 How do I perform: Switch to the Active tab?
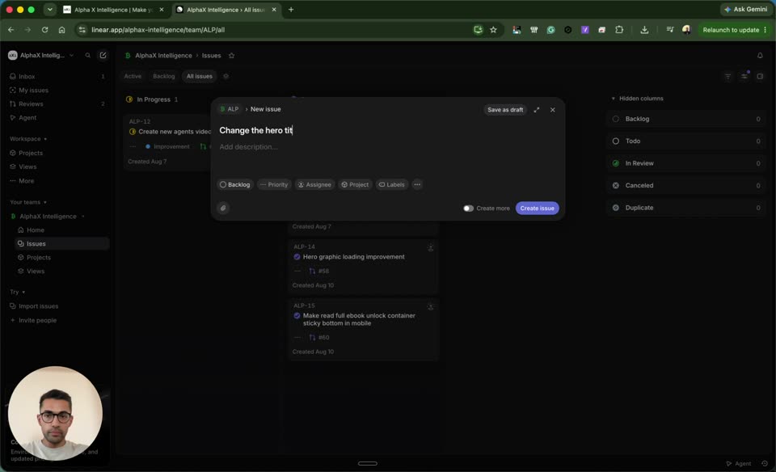point(133,76)
